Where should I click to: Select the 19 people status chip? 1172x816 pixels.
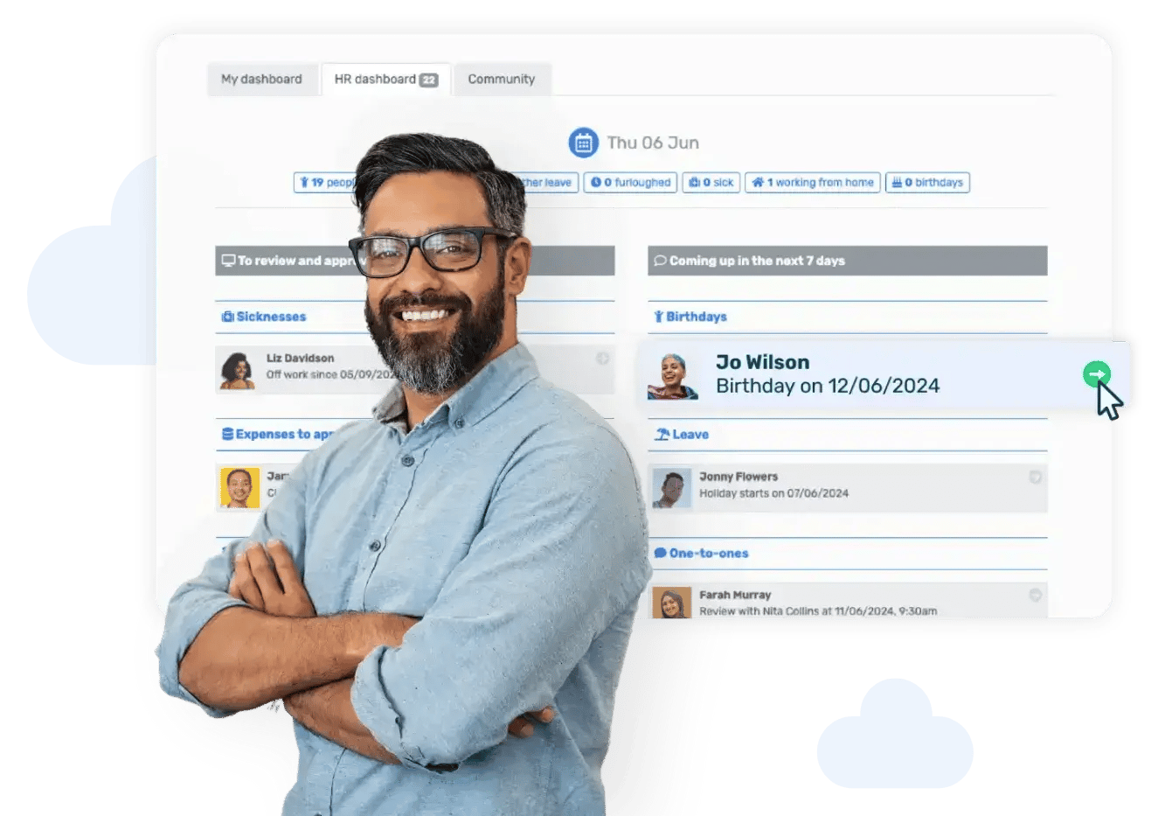(x=325, y=183)
